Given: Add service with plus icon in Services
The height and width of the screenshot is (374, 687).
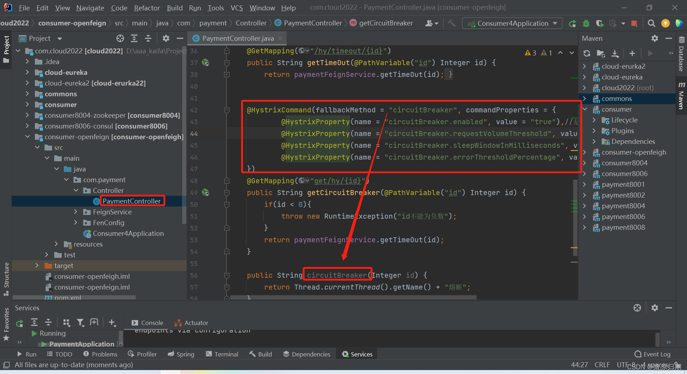Looking at the screenshot, I should (112, 322).
